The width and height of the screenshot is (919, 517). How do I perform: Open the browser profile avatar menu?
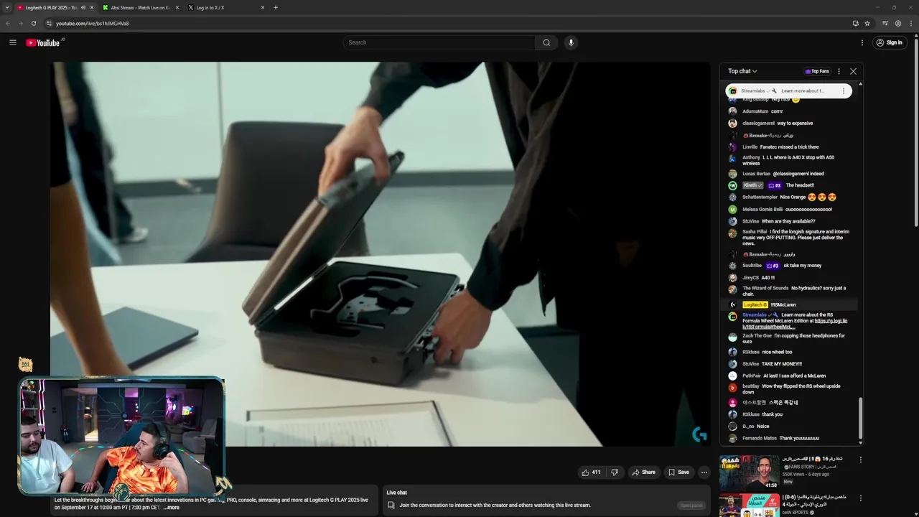coord(898,23)
